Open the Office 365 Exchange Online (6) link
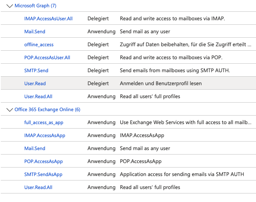The height and width of the screenshot is (202, 256). (47, 110)
